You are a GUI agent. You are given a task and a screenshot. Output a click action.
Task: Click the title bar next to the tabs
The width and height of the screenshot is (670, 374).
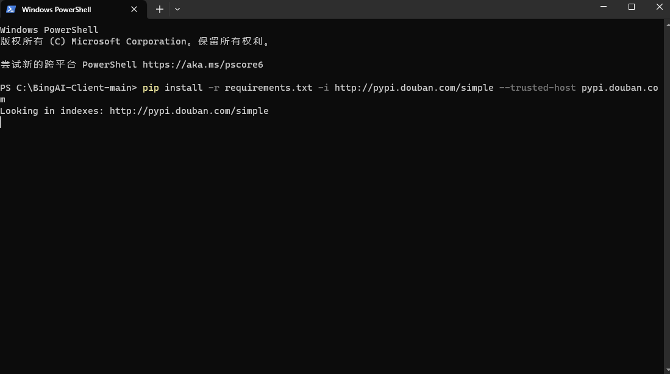click(366, 9)
